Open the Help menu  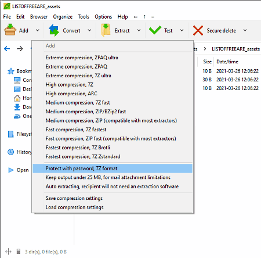[x=123, y=17]
